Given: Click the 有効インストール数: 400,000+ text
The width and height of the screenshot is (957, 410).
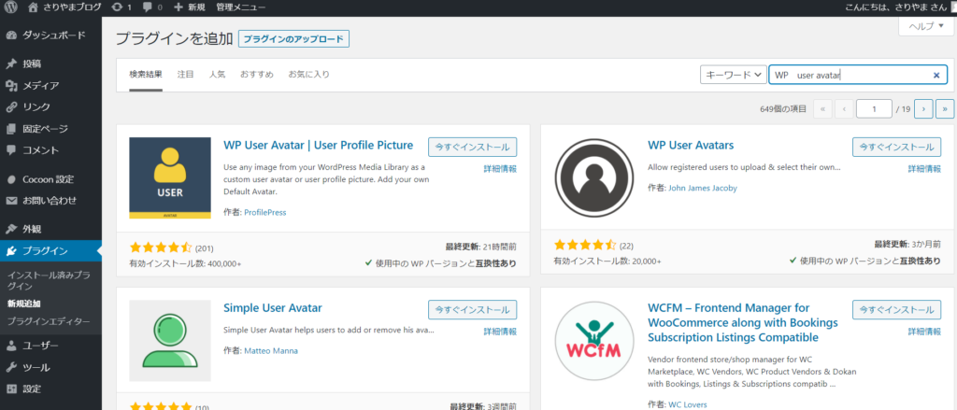Looking at the screenshot, I should (x=186, y=263).
